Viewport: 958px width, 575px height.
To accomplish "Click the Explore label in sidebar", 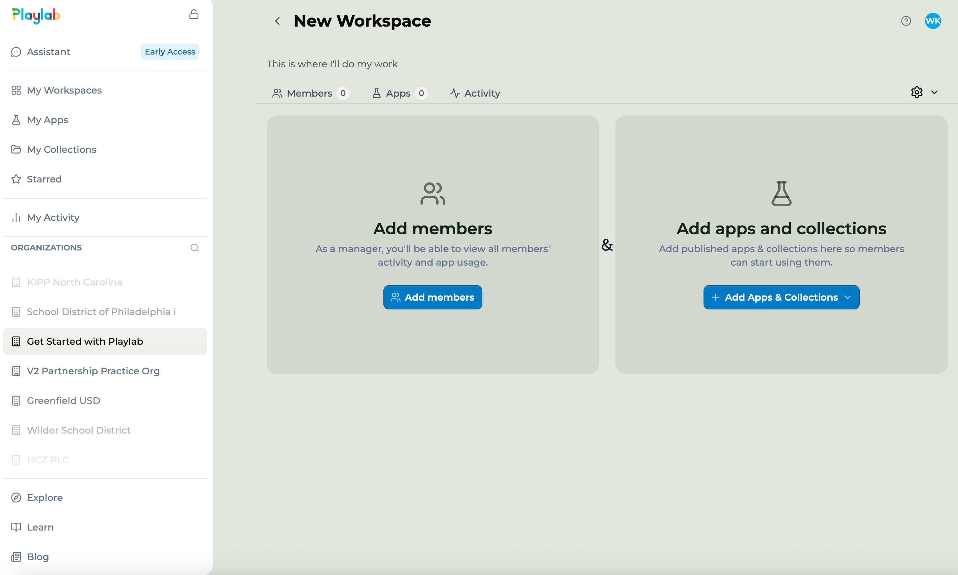I will (45, 498).
